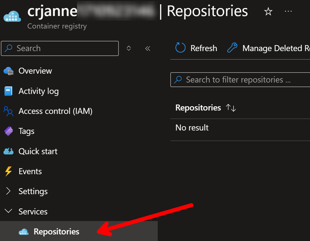This screenshot has width=310, height=241.
Task: Favorite this page with the star icon
Action: (x=268, y=11)
